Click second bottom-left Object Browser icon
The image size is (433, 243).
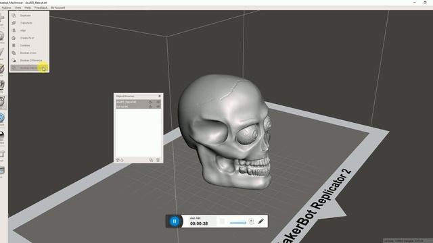(122, 160)
